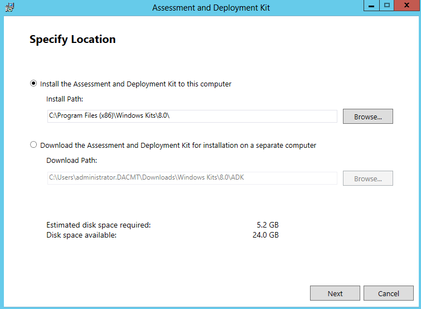Browse for the install path
This screenshot has height=309, width=421.
[368, 116]
